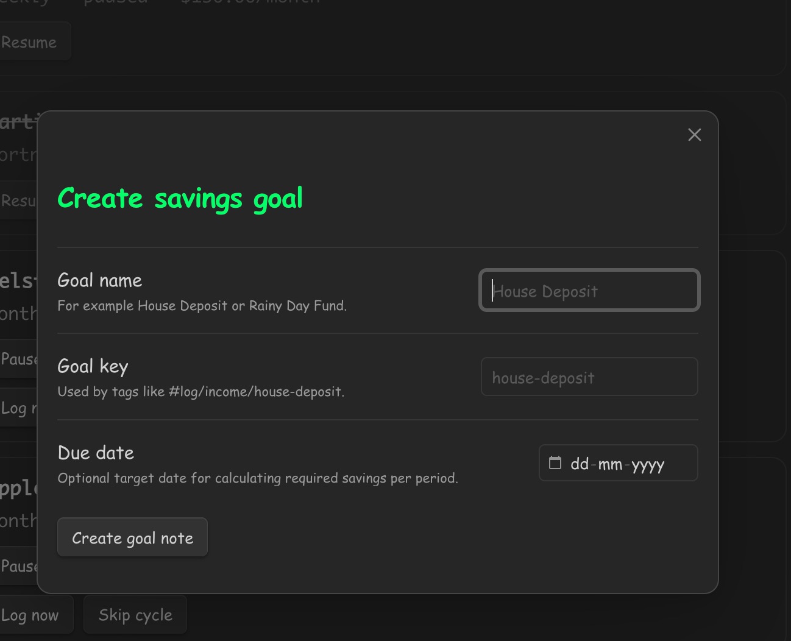Click the Optional target date description text
791x641 pixels.
pyautogui.click(x=258, y=478)
